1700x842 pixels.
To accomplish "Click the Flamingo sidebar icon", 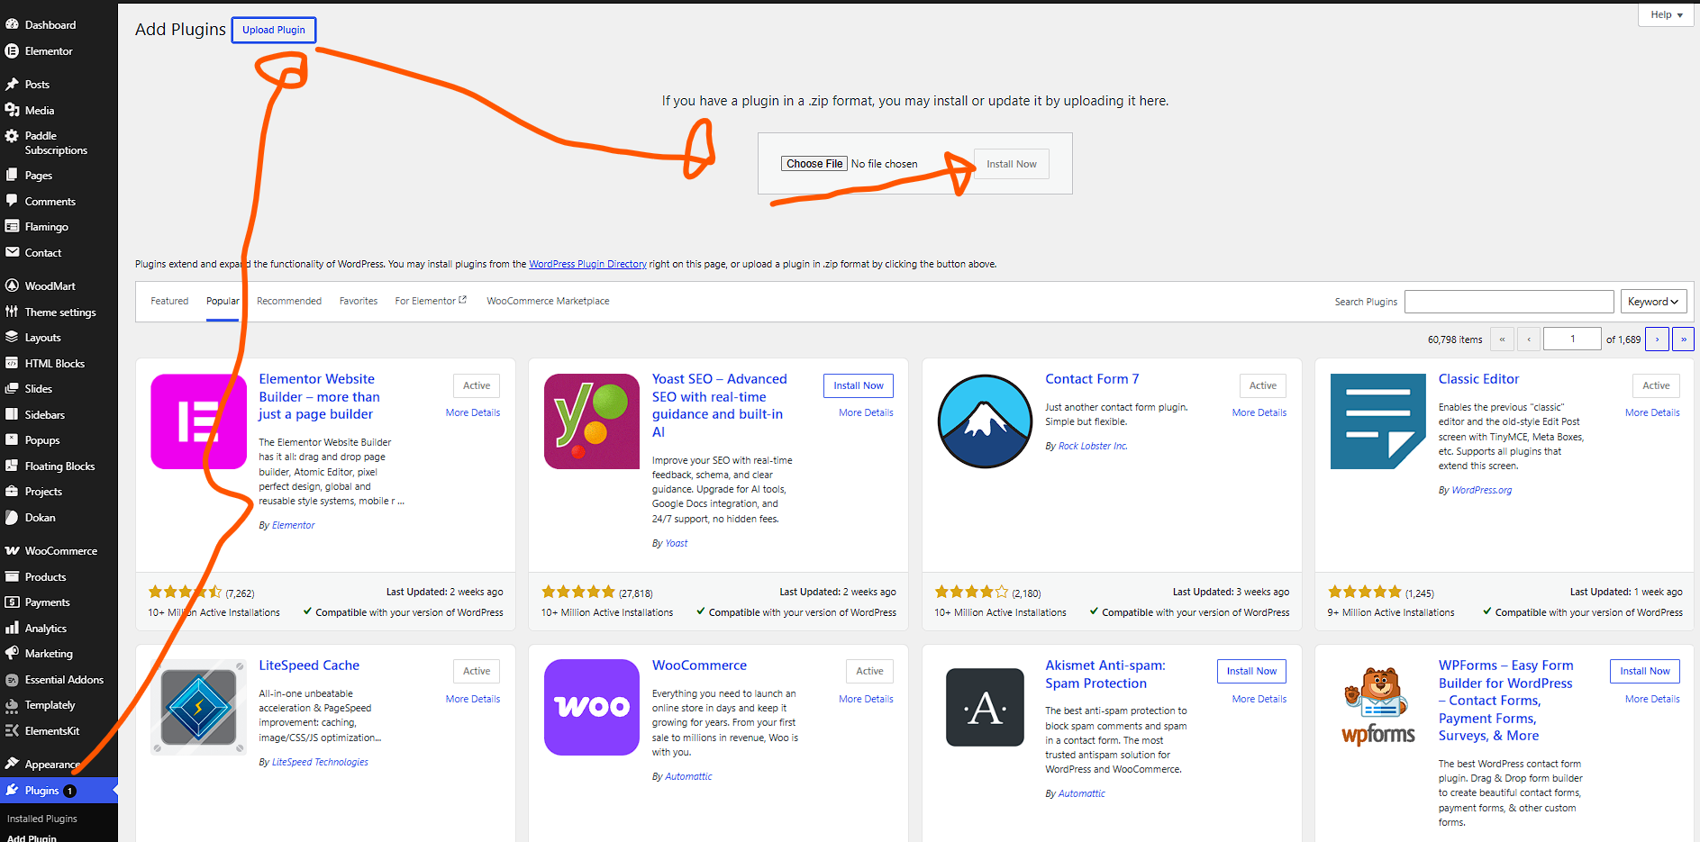I will [12, 226].
